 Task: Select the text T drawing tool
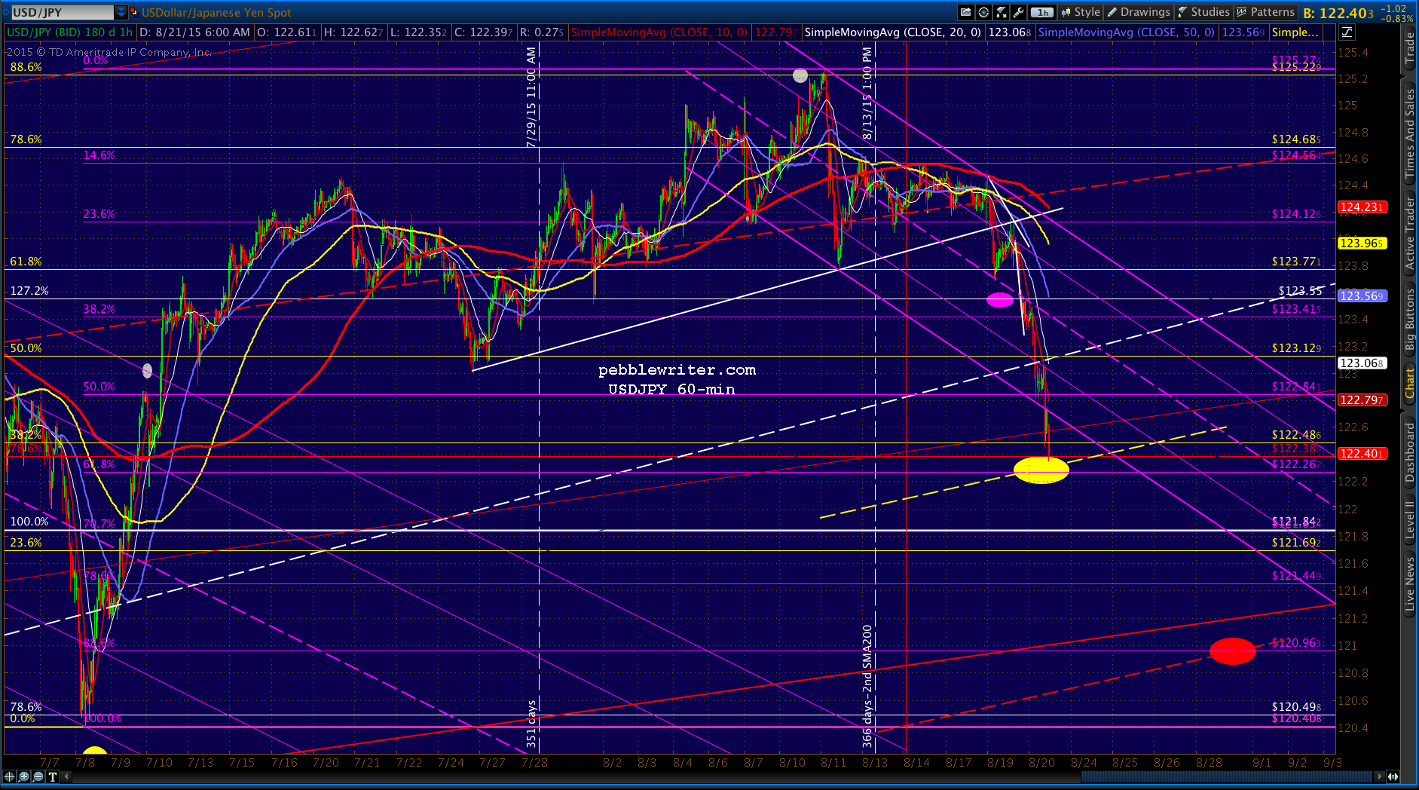[x=53, y=776]
